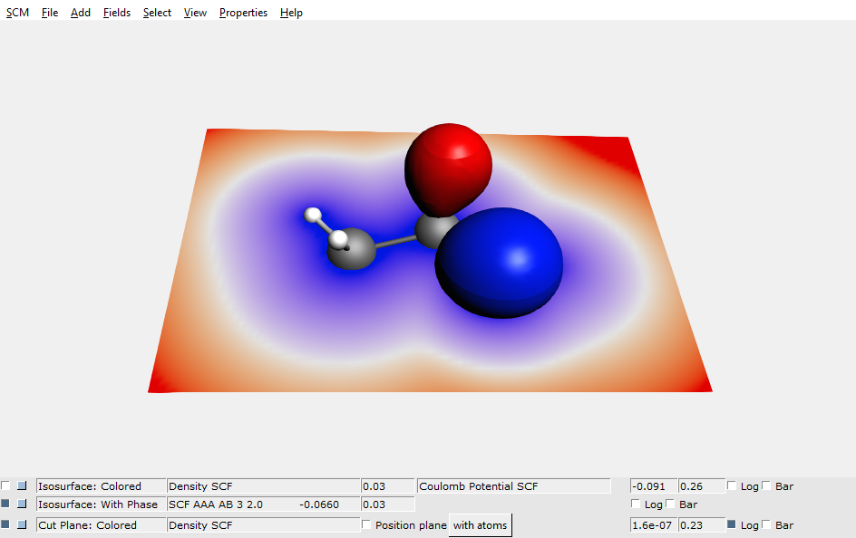Click the blue square icon in Cut Plane: Colored row
856x538 pixels.
[x=22, y=524]
